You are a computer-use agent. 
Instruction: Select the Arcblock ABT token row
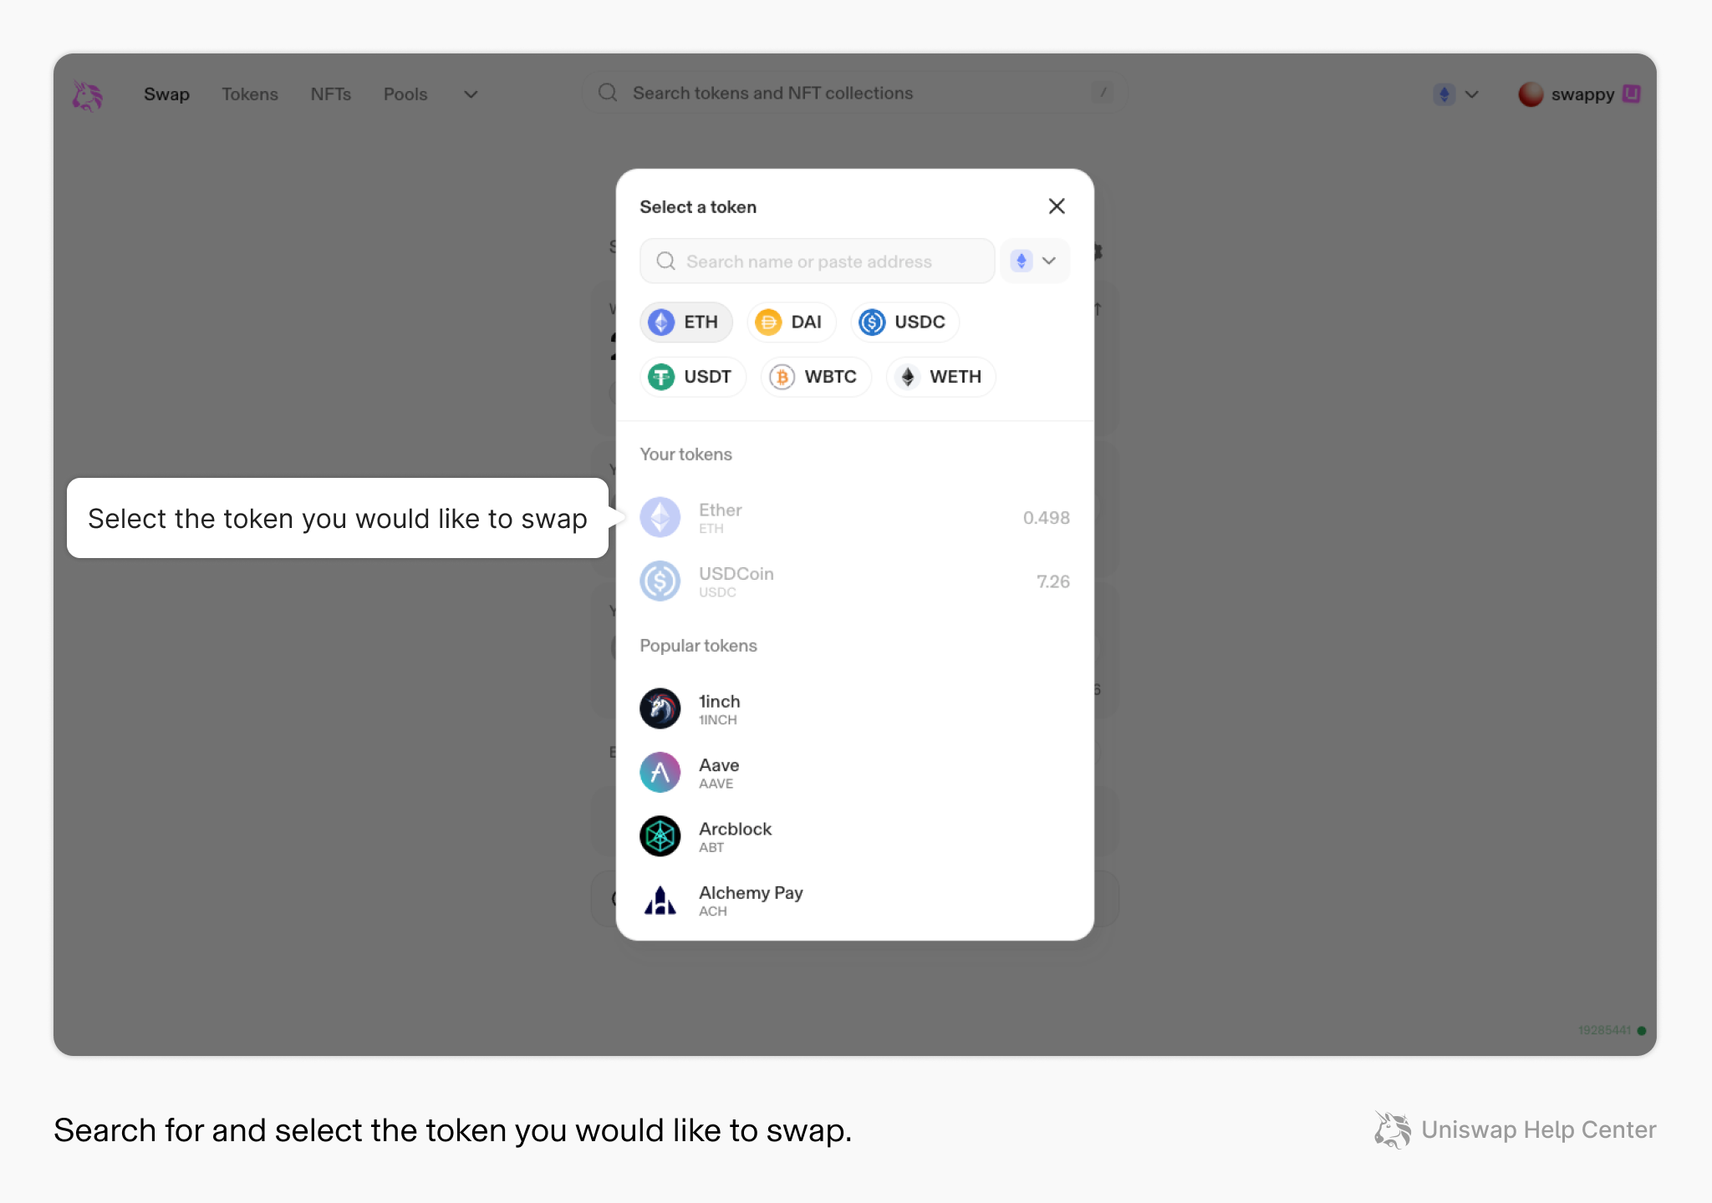(x=854, y=836)
